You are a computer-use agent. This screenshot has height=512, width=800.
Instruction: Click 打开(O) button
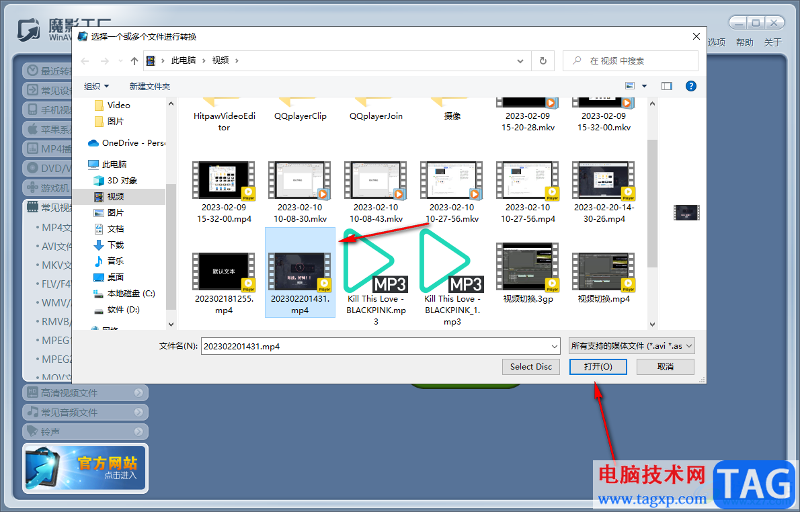click(598, 367)
